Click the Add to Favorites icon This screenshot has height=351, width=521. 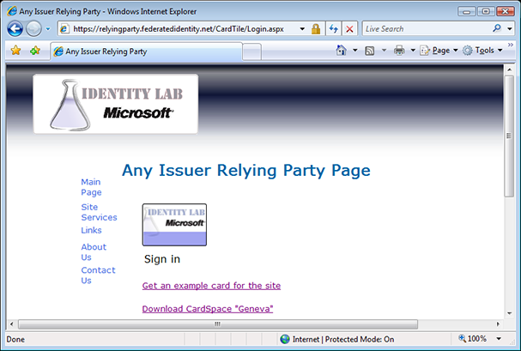(35, 51)
